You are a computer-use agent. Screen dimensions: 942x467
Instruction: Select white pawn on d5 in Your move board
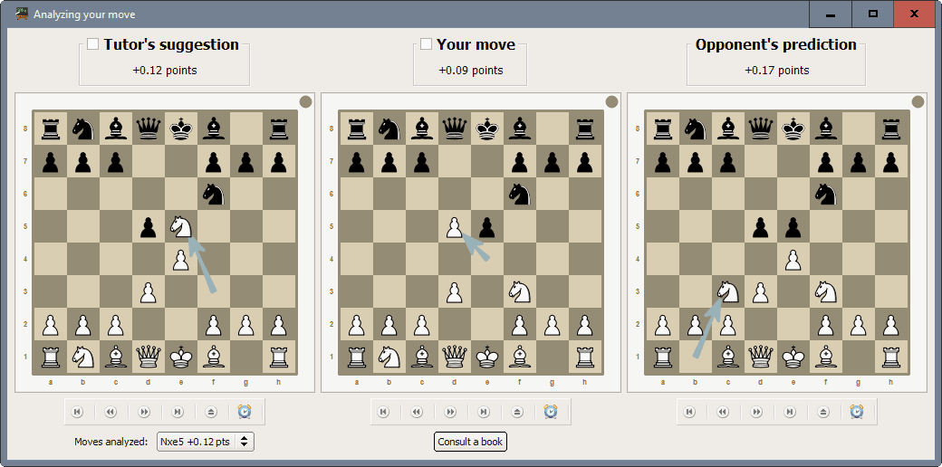coord(455,226)
